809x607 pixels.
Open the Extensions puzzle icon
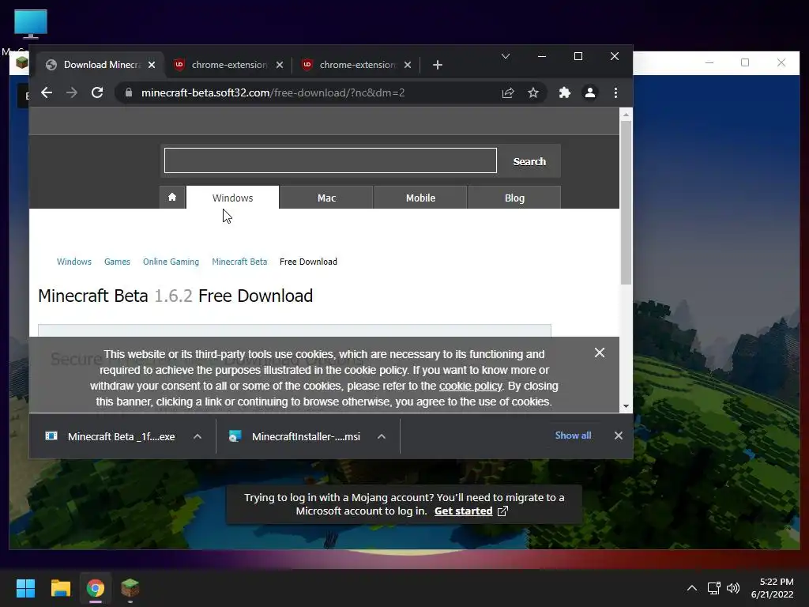click(x=564, y=93)
